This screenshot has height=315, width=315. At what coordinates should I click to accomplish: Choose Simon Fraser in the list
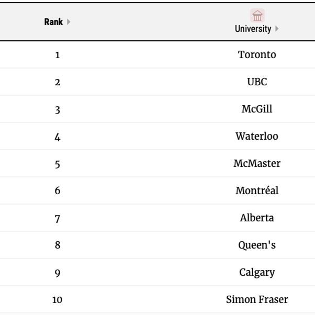tap(257, 299)
